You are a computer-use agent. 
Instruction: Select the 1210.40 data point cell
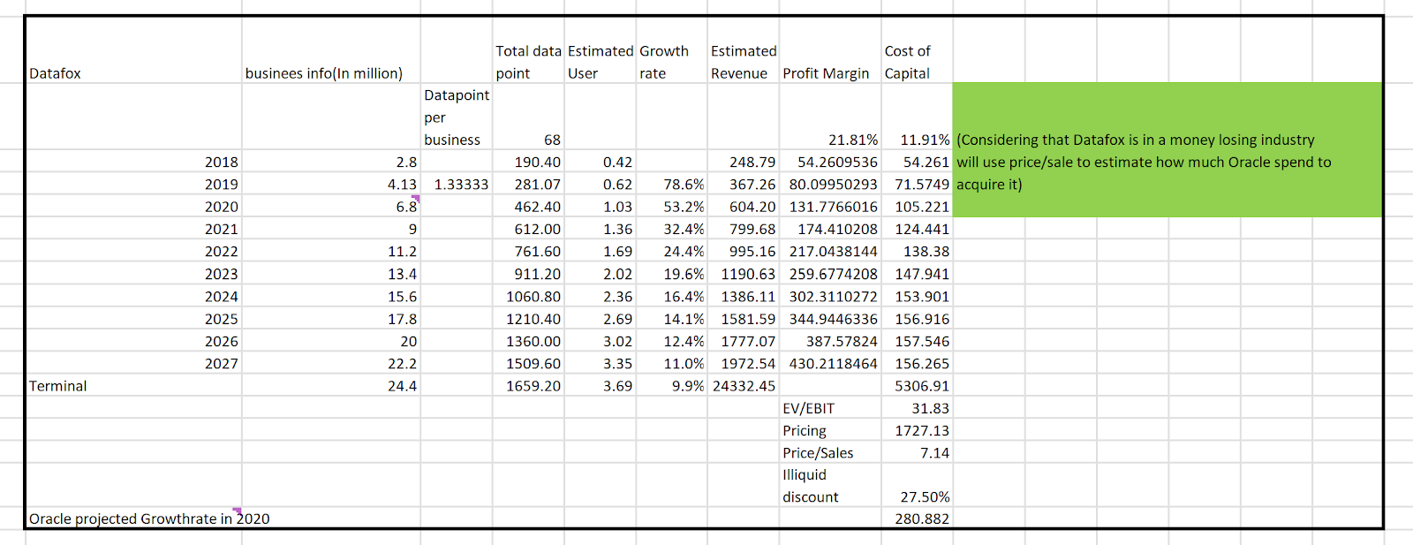528,318
